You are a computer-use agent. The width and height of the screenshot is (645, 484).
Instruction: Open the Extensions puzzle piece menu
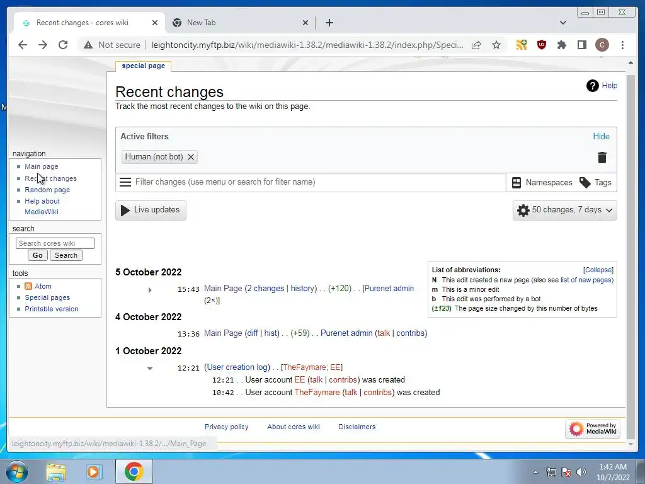(561, 45)
